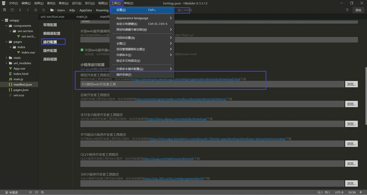Click the folder icon in breadcrumb path

click(x=52, y=10)
